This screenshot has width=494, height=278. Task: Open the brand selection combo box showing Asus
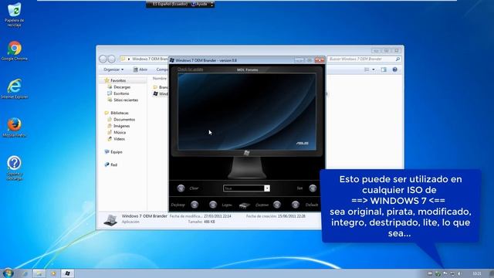click(x=246, y=188)
